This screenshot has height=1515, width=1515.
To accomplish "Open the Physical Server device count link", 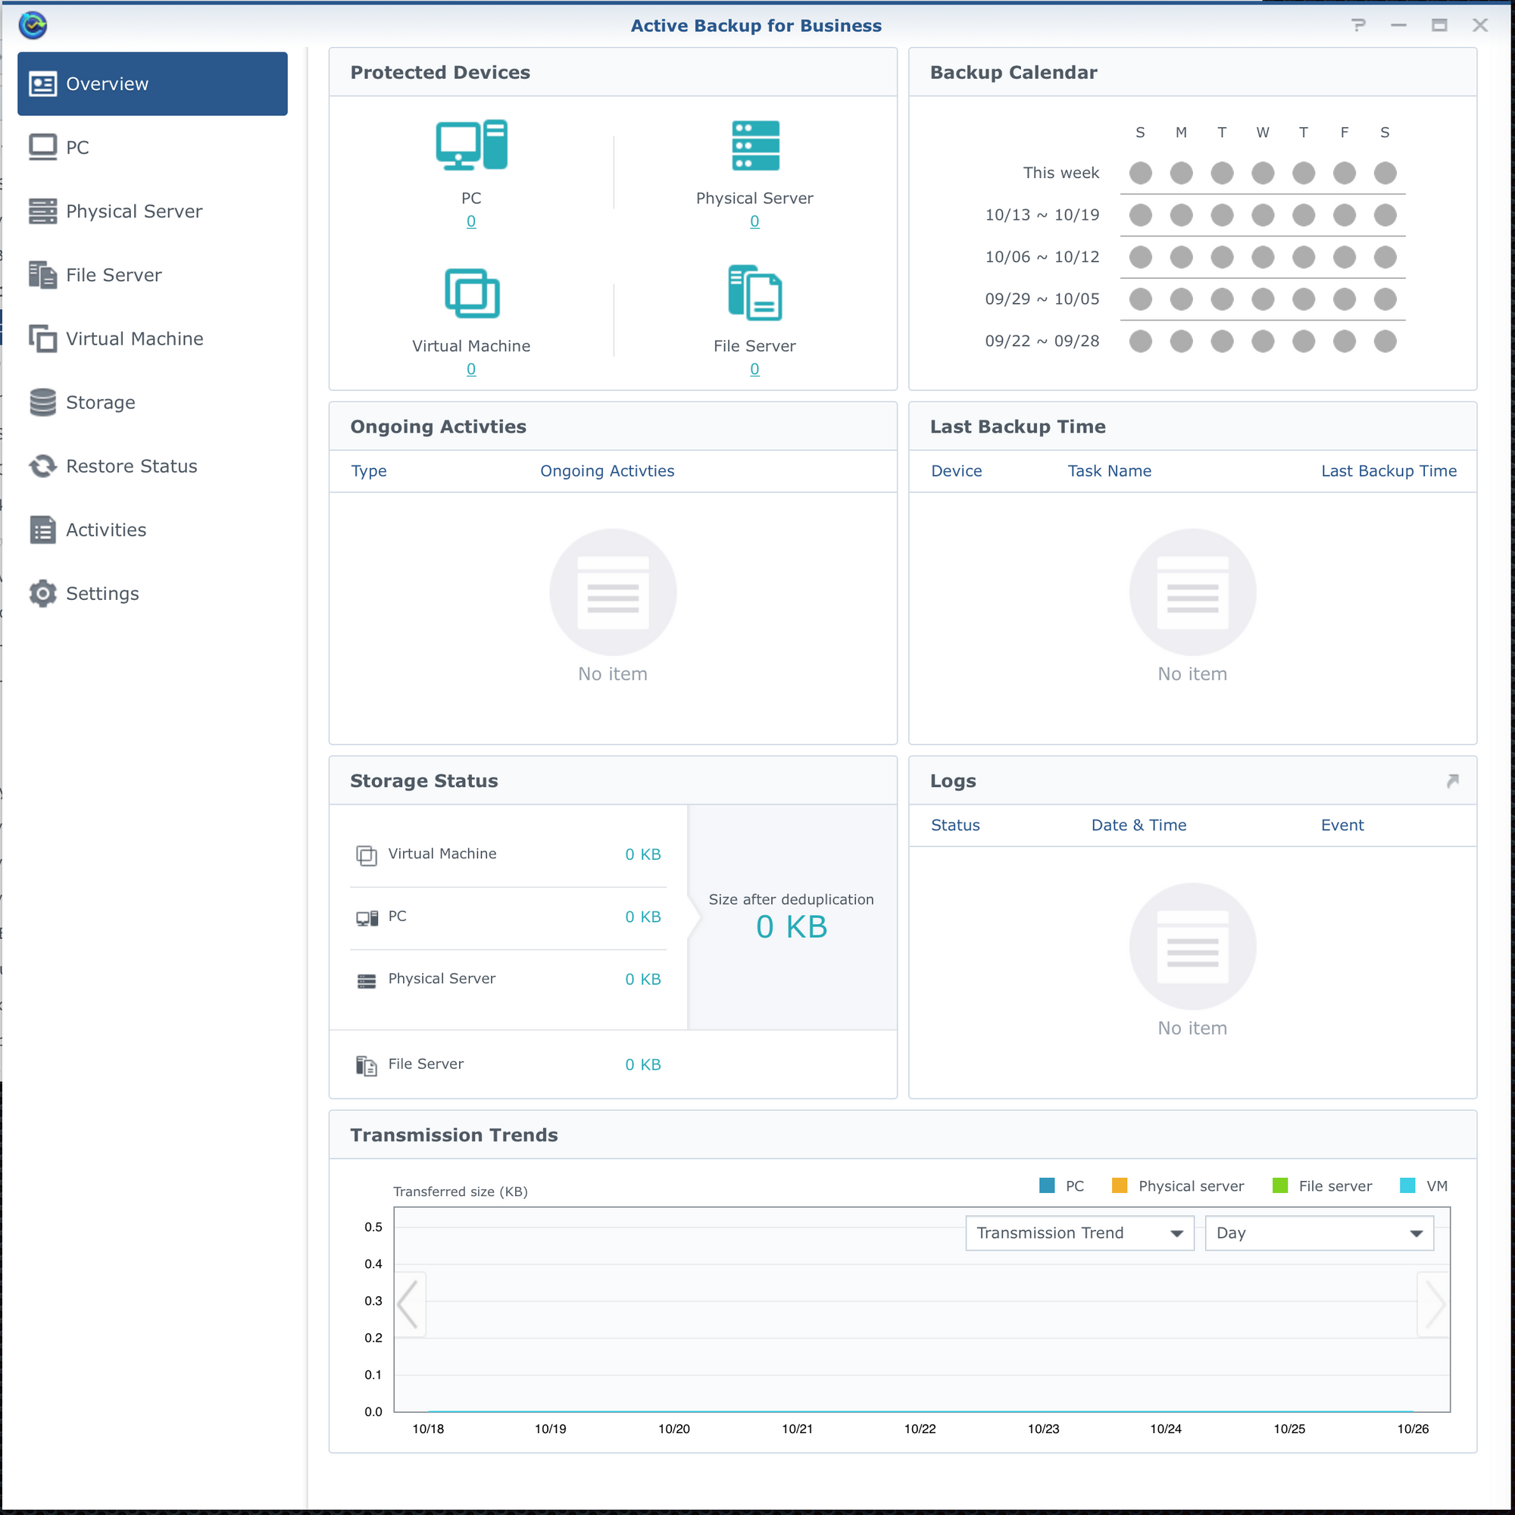I will point(754,221).
